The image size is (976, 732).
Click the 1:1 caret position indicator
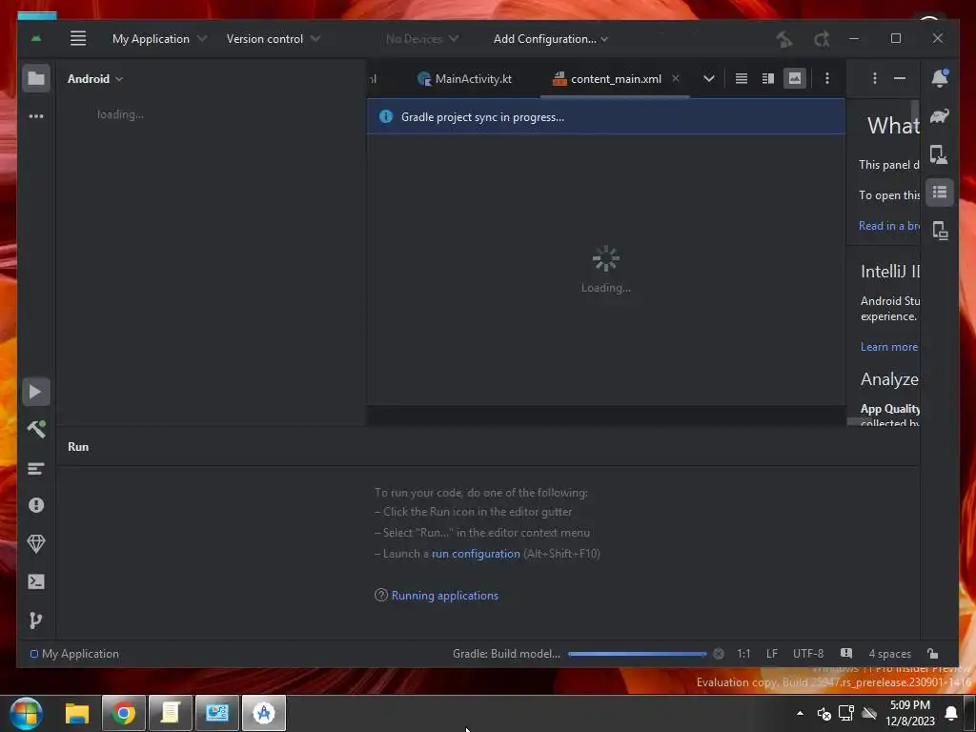pyautogui.click(x=743, y=654)
